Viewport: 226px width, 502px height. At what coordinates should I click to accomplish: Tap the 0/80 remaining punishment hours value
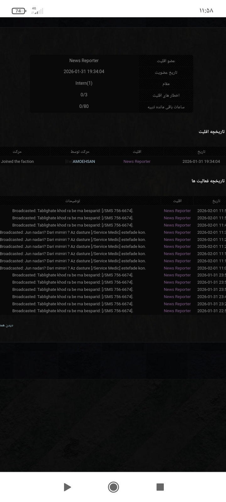click(x=84, y=106)
